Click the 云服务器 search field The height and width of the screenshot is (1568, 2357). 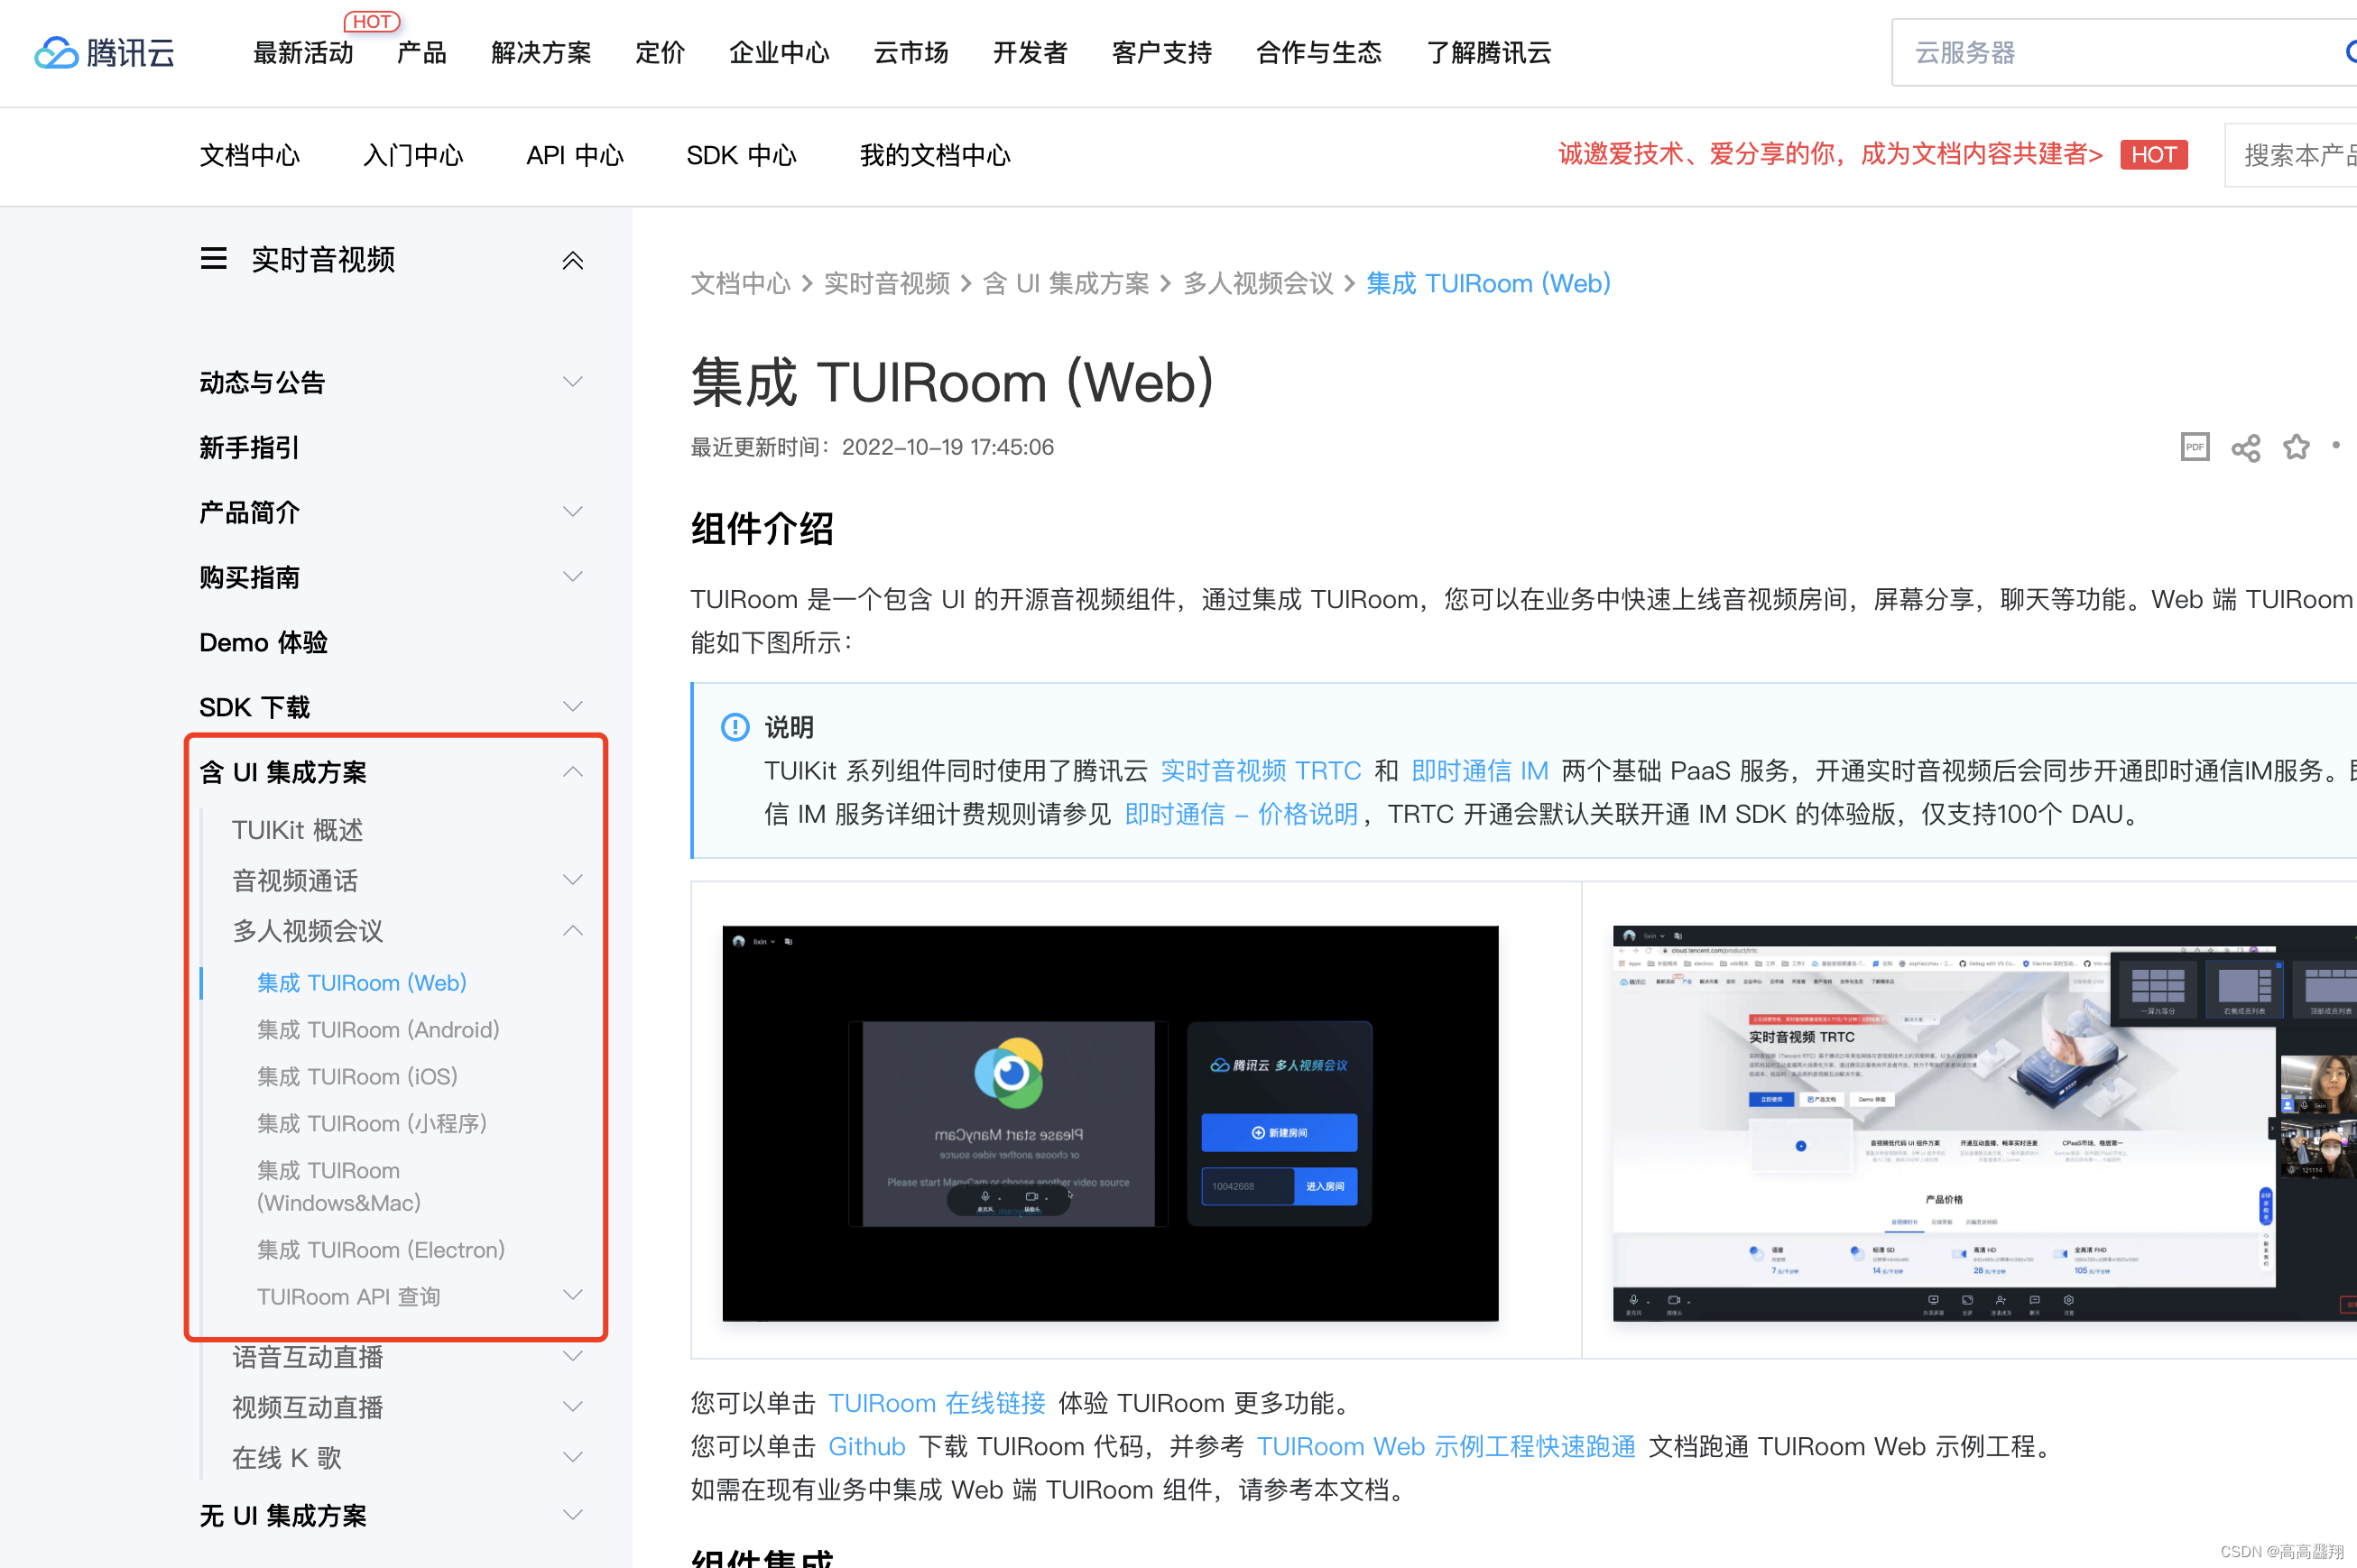pos(2123,52)
